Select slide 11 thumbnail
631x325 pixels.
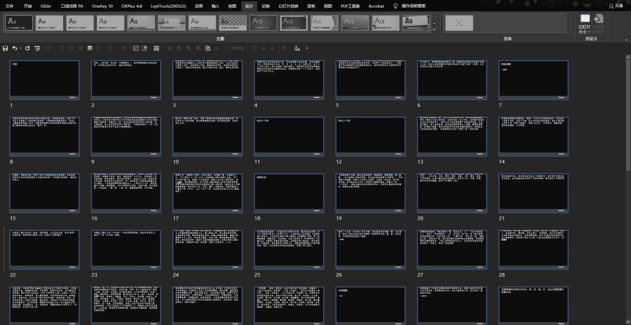[x=289, y=137]
